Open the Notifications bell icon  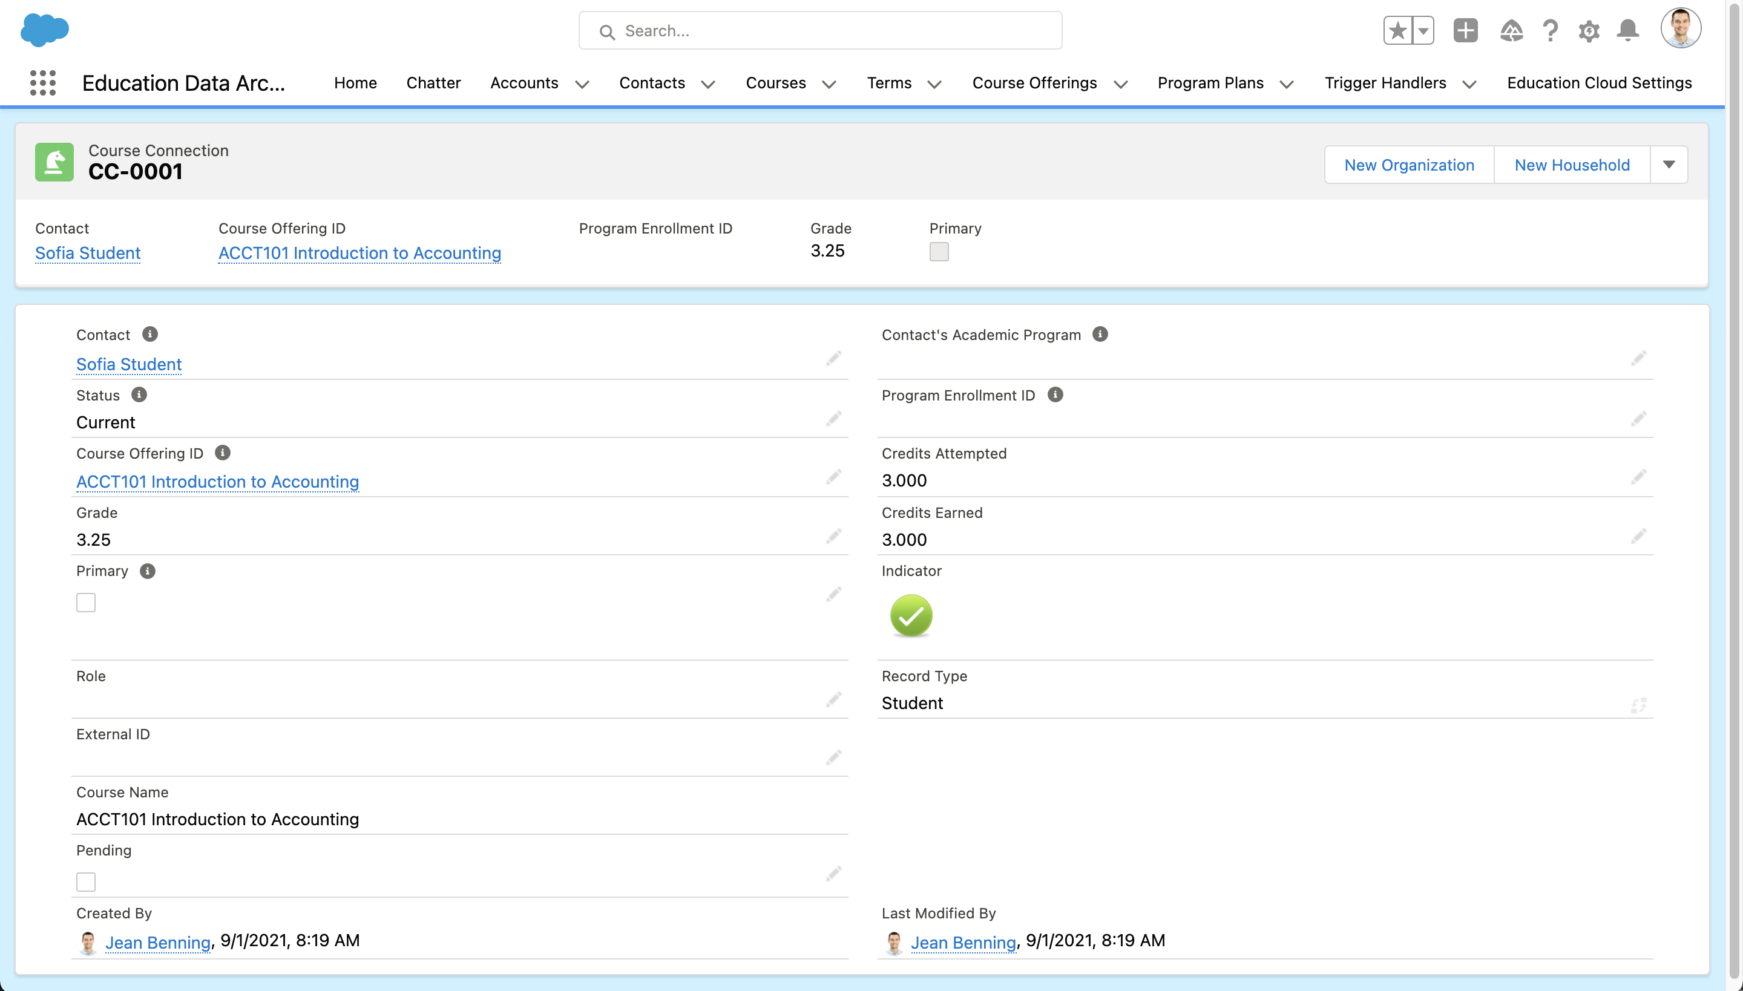click(x=1628, y=31)
